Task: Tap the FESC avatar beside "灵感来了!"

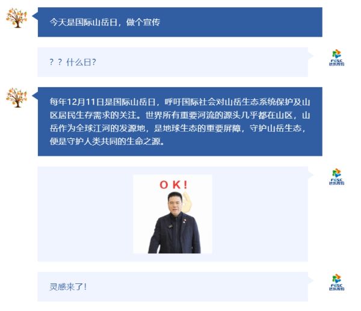Action: click(x=336, y=282)
